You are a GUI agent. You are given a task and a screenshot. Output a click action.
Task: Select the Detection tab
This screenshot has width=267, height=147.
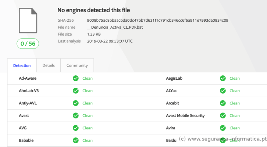[x=22, y=66]
